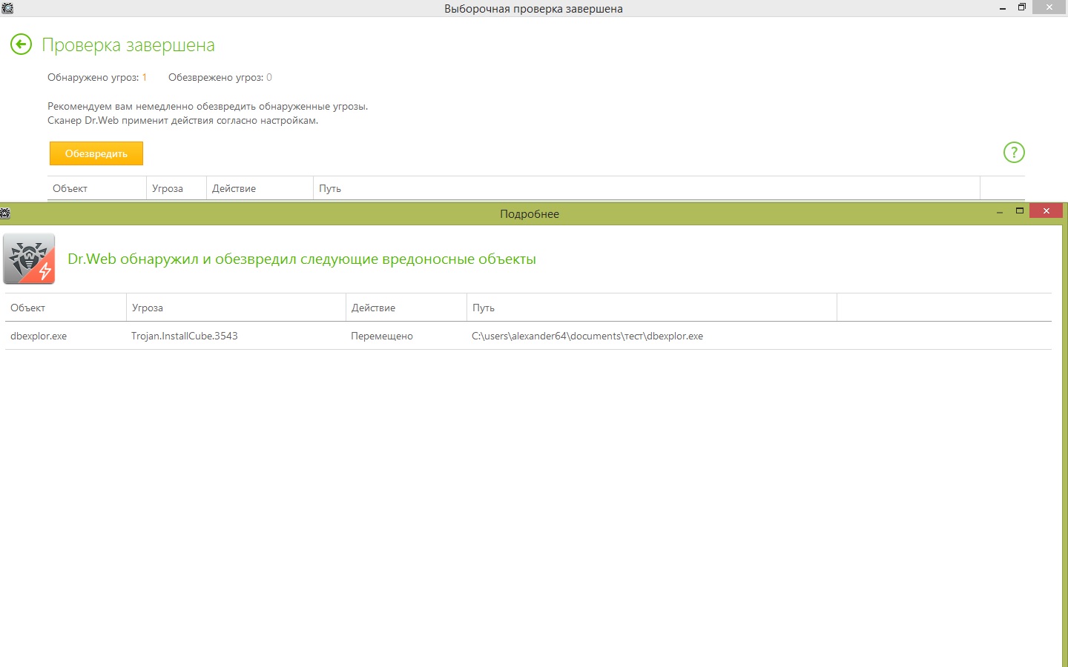Maximize the Подробнее window
Image resolution: width=1068 pixels, height=667 pixels.
1020,211
